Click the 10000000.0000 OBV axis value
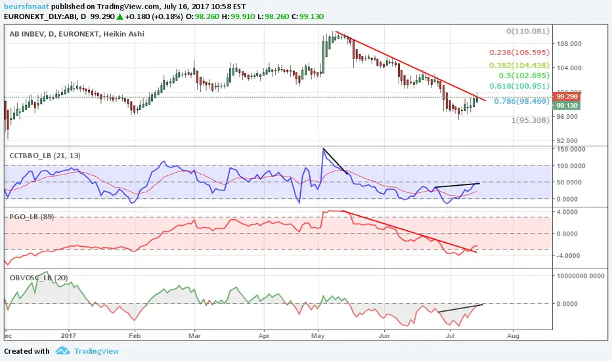This screenshot has height=361, width=612. (580, 276)
